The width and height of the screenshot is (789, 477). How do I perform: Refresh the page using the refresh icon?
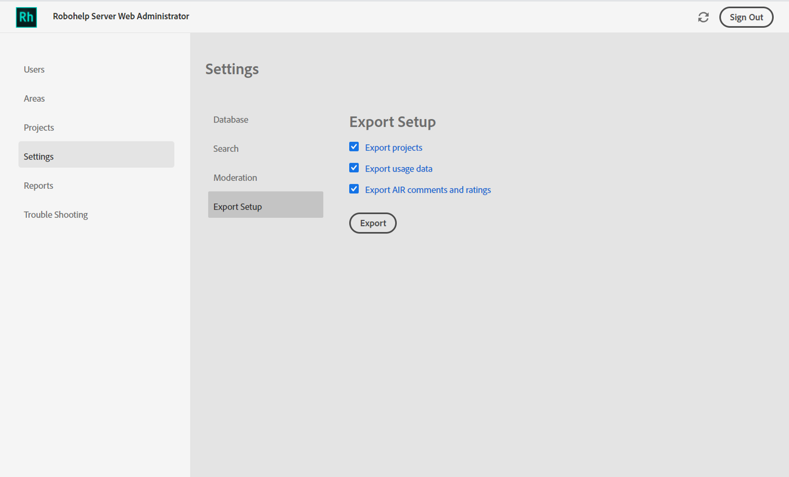[704, 17]
